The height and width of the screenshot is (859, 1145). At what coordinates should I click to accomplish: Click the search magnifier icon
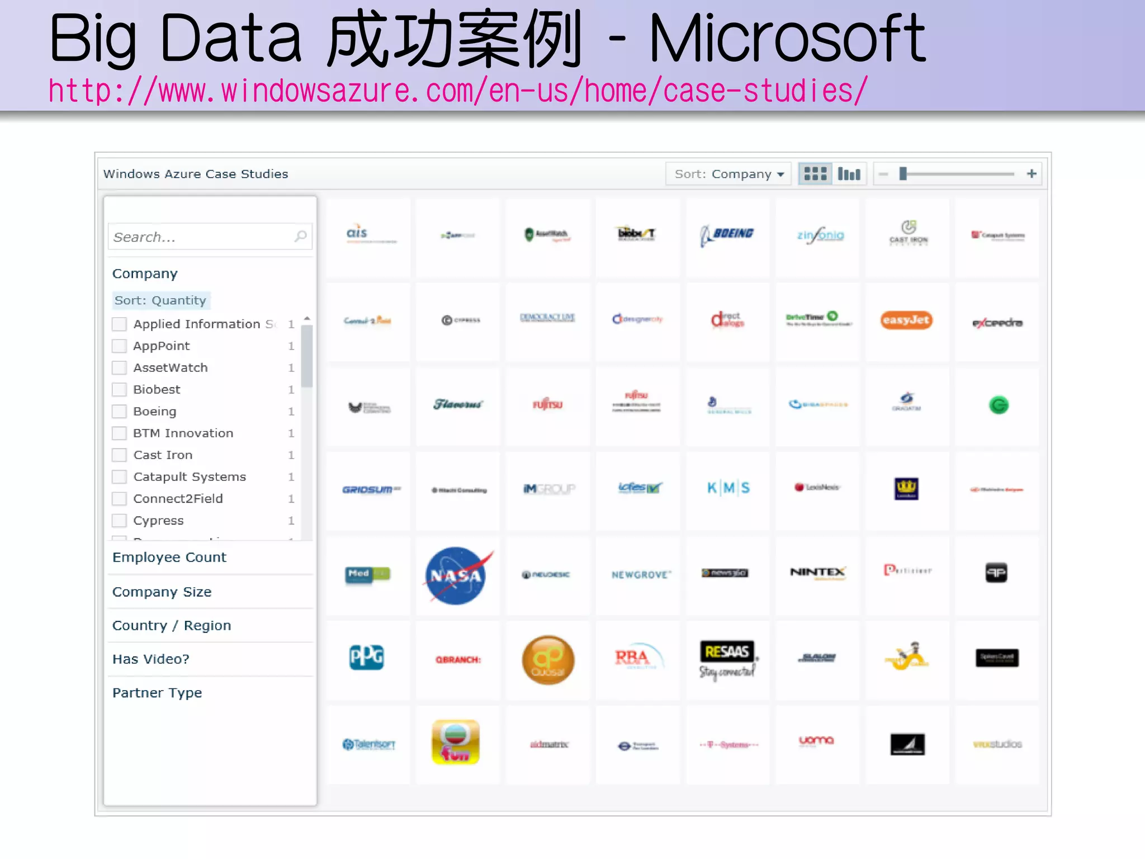pyautogui.click(x=300, y=237)
